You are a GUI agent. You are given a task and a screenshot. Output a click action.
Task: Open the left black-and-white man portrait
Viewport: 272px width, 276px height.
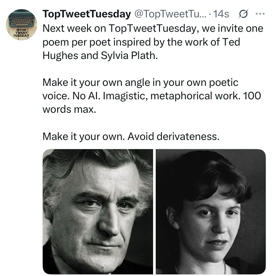(98, 212)
